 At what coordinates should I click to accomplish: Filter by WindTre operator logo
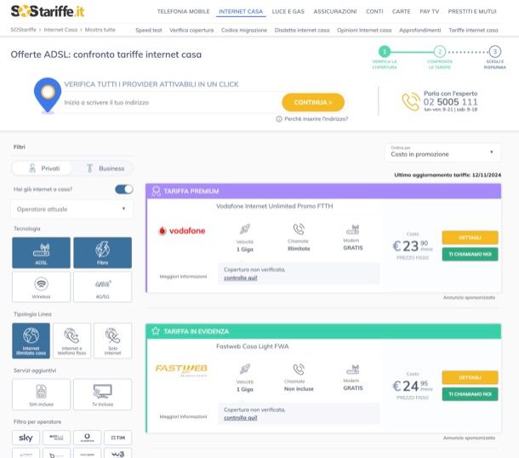(117, 454)
